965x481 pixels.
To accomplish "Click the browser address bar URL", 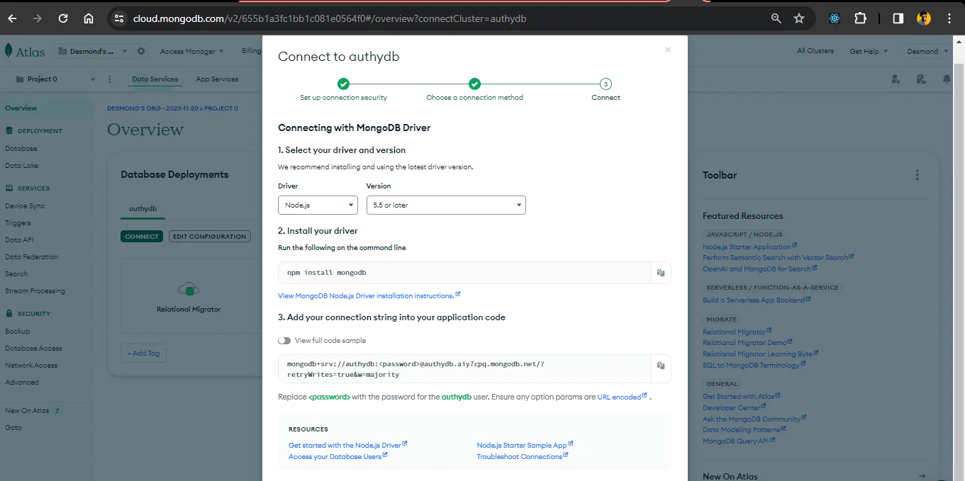I will tap(330, 18).
